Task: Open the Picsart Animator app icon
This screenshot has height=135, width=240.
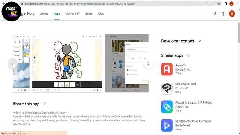Action: point(166,106)
